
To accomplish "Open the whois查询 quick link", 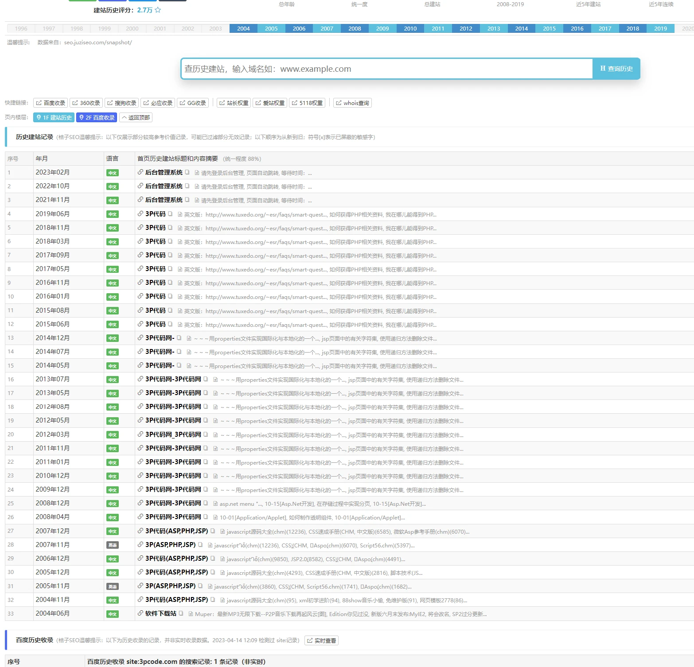I will (x=352, y=103).
